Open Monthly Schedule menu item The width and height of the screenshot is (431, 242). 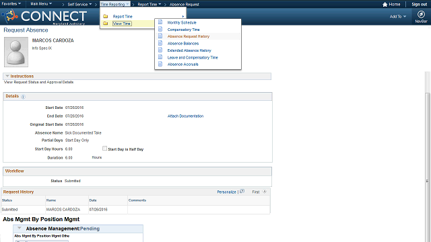click(182, 22)
